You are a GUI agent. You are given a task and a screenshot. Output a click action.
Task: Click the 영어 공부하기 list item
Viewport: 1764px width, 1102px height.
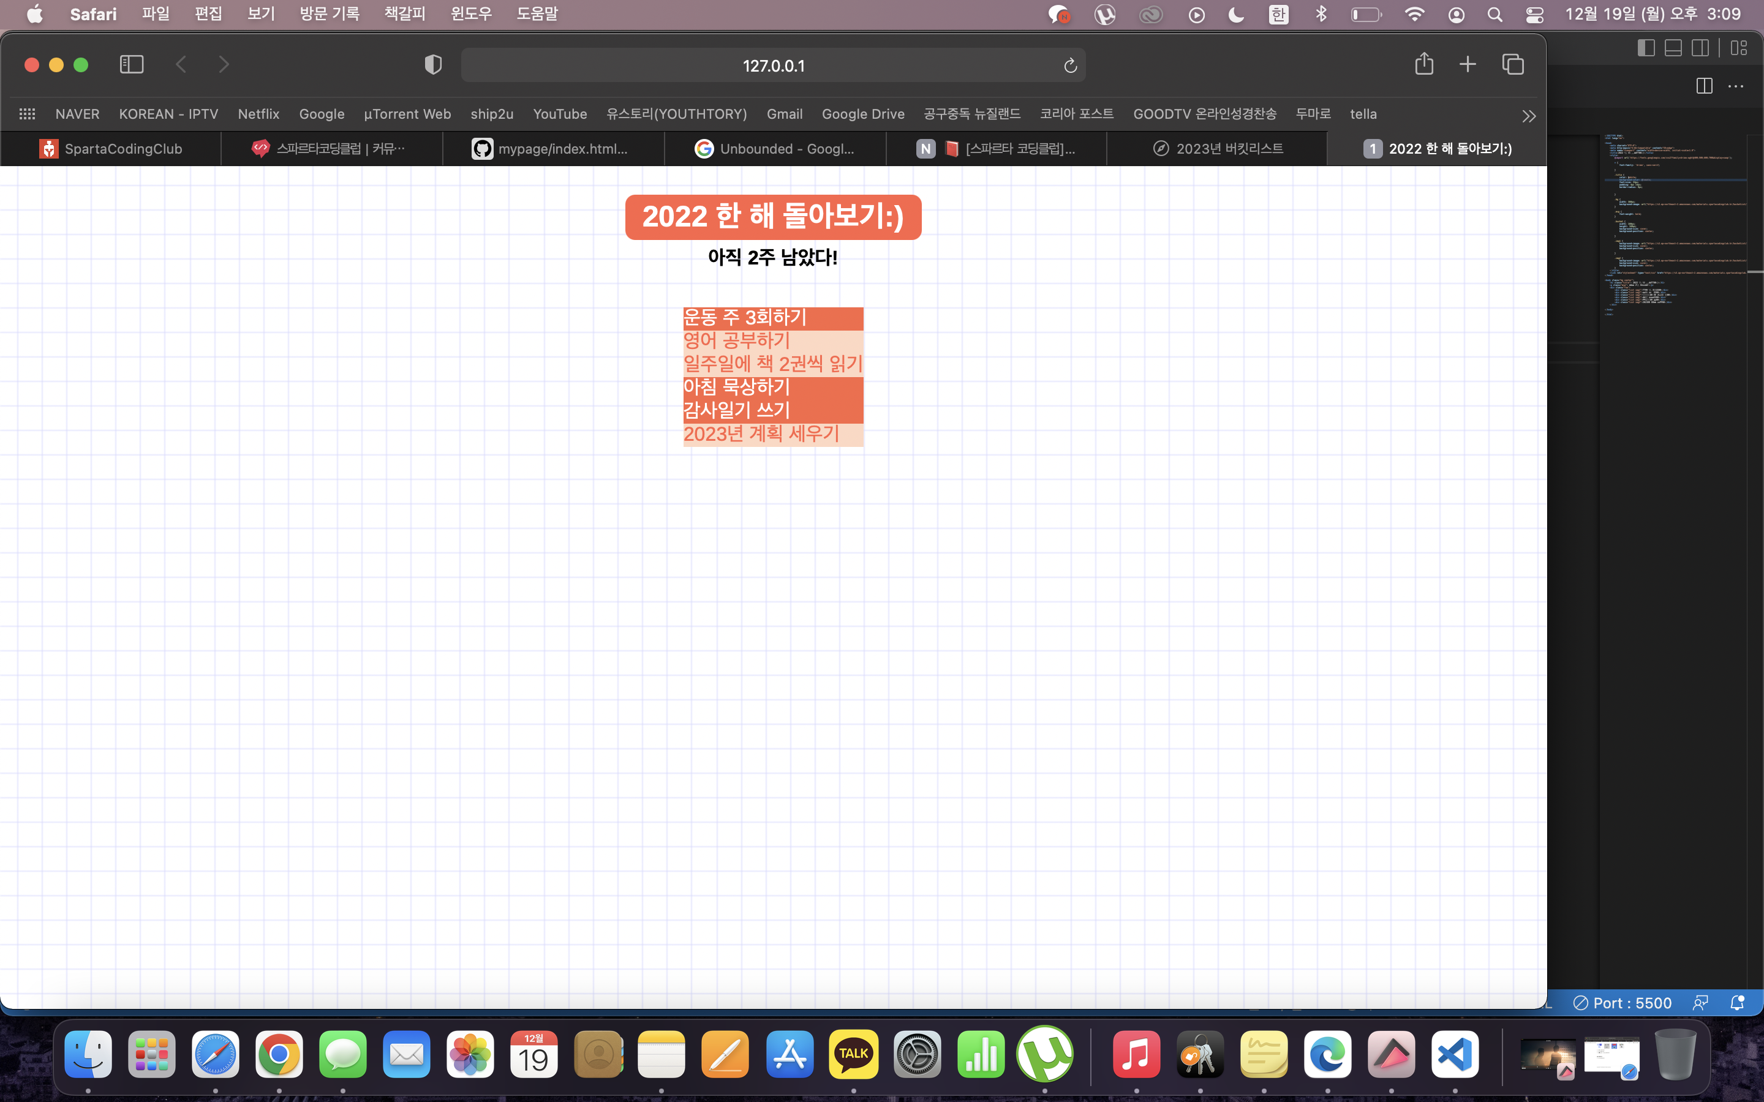coord(772,341)
